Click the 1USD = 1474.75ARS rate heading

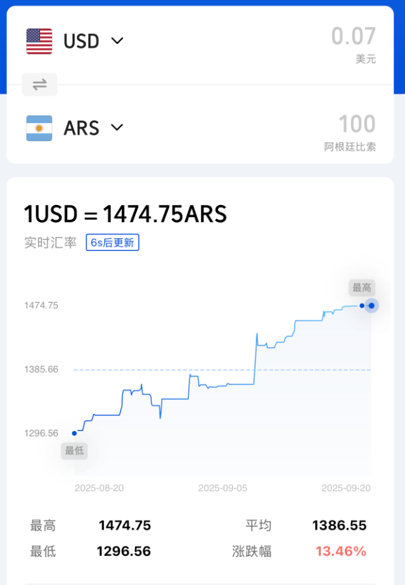point(125,214)
